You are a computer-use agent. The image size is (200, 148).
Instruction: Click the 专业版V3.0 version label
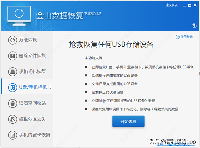[92, 13]
